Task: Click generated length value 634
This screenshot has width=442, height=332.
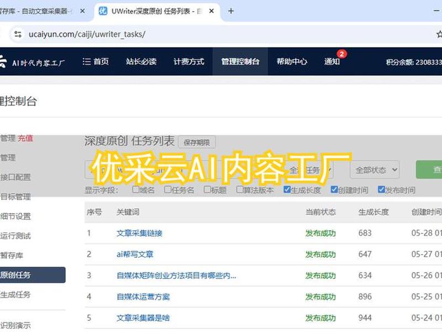Action: [x=365, y=276]
